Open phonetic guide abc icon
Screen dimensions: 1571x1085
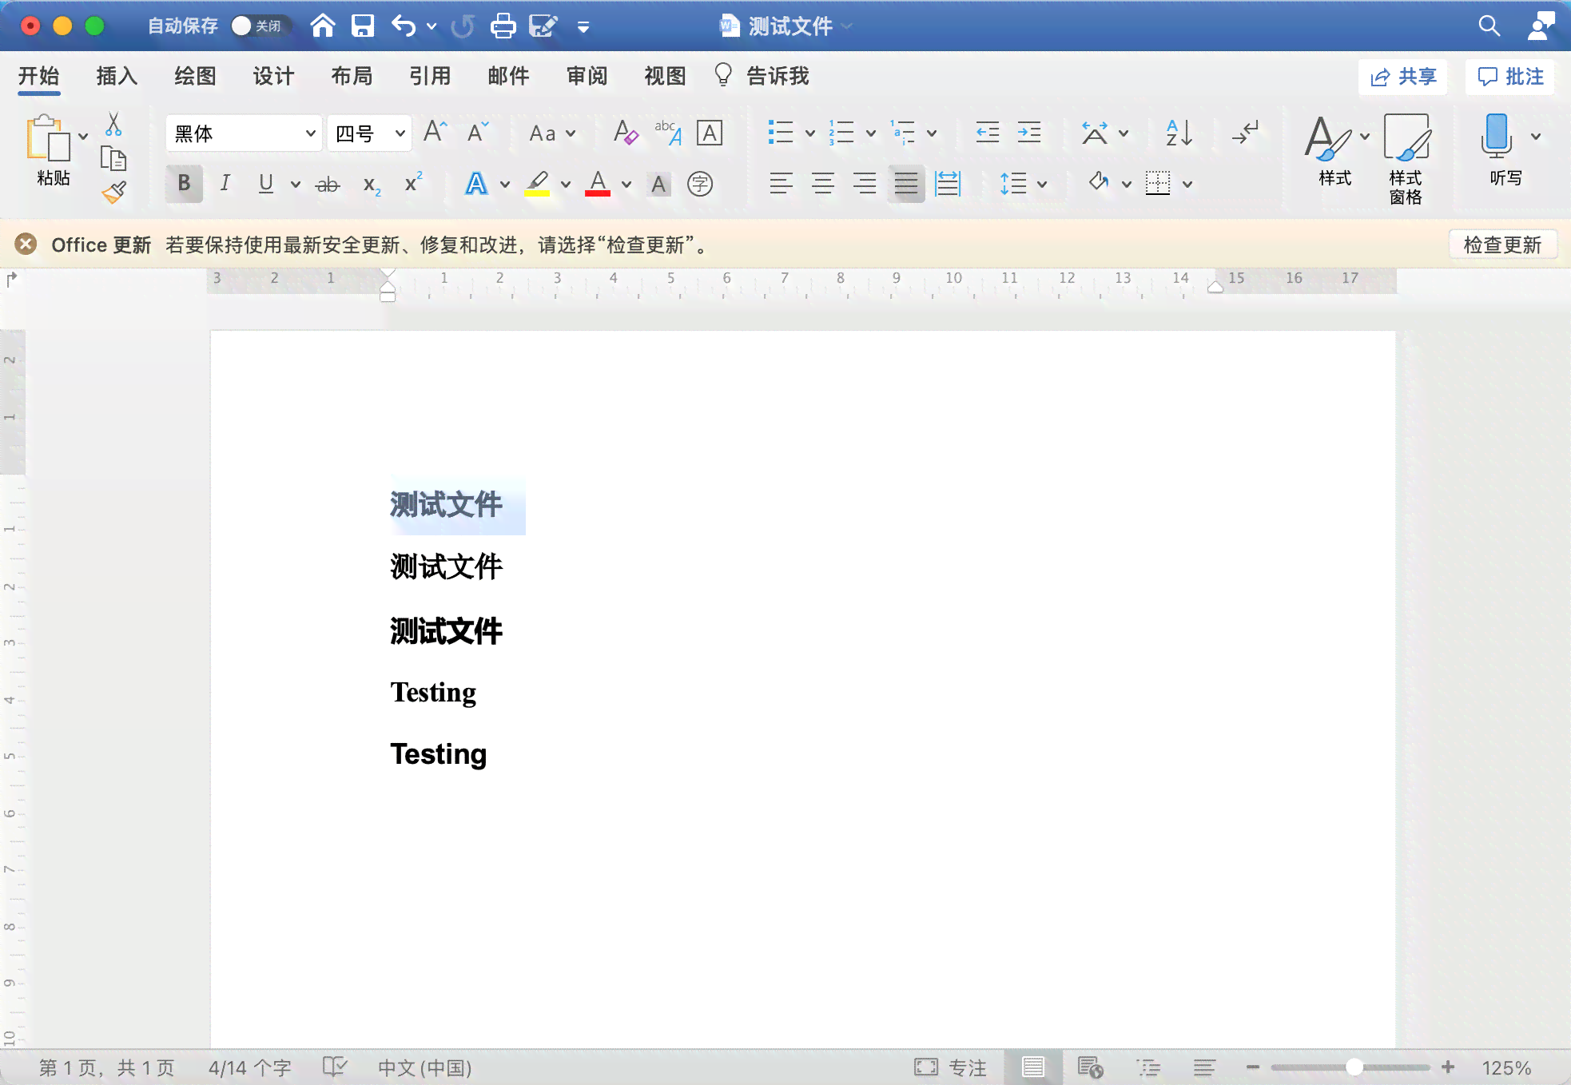pyautogui.click(x=667, y=132)
